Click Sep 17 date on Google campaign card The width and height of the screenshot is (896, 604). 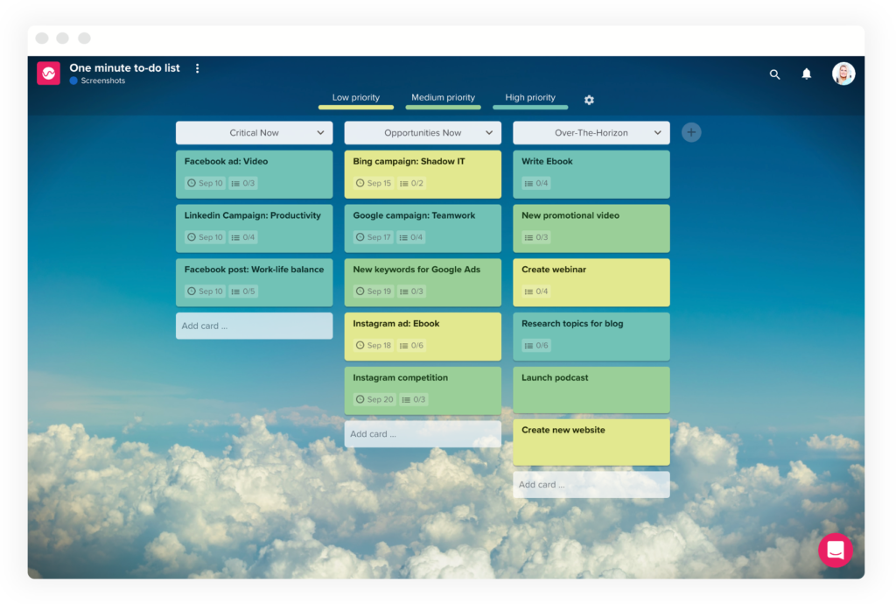point(373,237)
